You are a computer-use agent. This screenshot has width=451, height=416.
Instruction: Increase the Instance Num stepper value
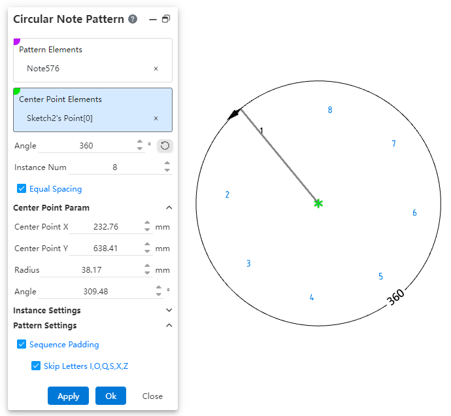167,164
